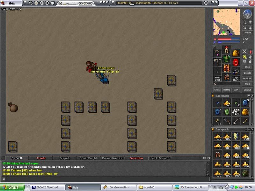Enable defensive fight mode shield icon
The height and width of the screenshot is (191, 255).
tap(244, 62)
